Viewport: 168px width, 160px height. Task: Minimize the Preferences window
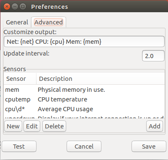(15, 7)
